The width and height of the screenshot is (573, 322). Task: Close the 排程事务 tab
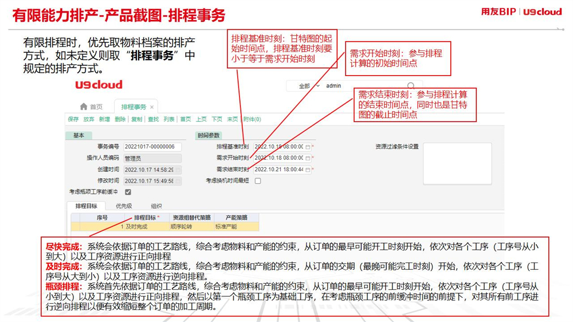(152, 107)
